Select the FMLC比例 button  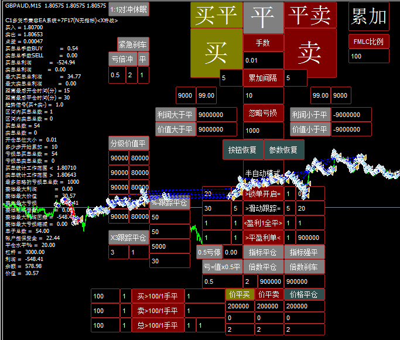[368, 42]
